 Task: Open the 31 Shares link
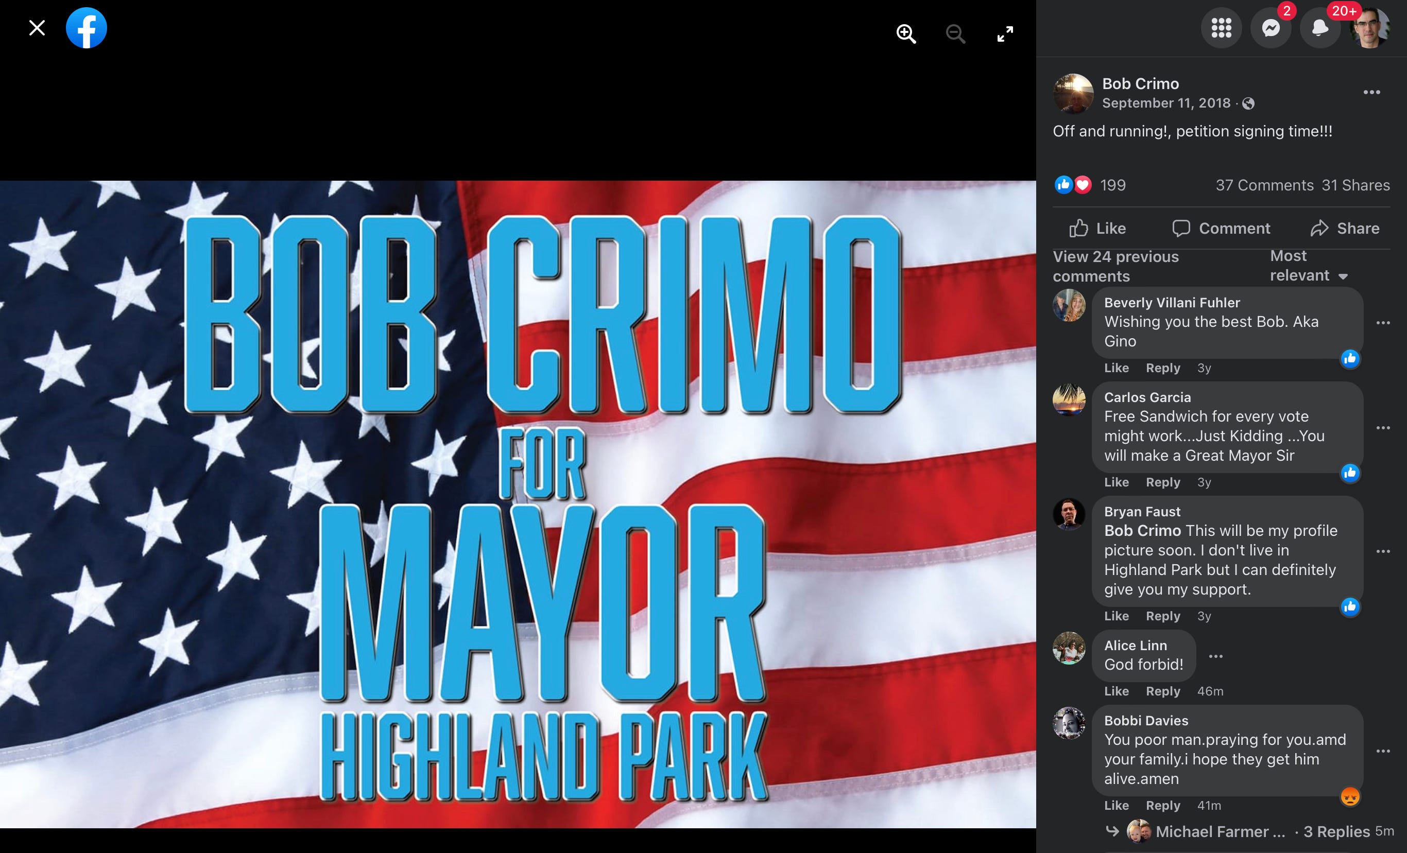[x=1355, y=185]
